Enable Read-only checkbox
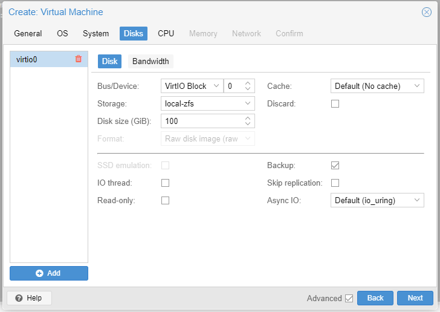 pos(165,201)
